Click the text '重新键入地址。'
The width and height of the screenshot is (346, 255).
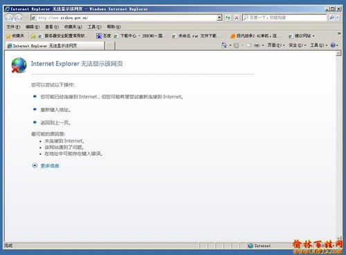(x=55, y=110)
